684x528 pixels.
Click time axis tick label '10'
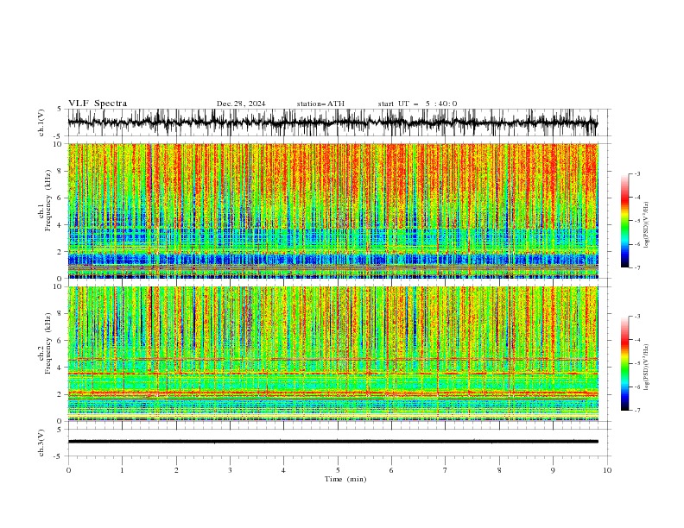607,470
